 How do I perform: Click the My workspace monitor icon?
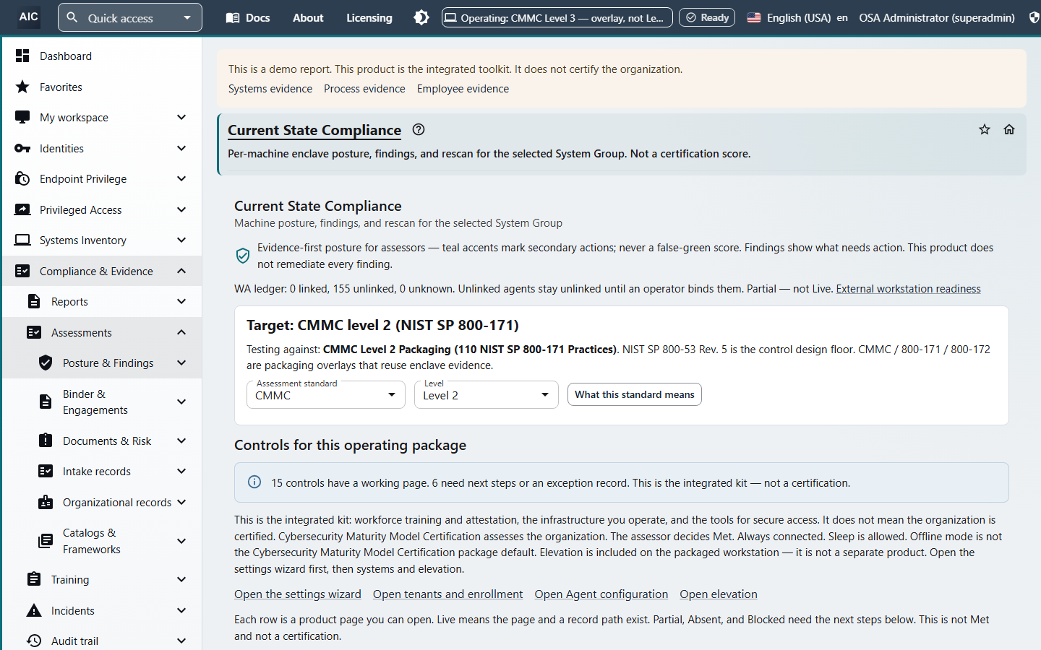(22, 117)
